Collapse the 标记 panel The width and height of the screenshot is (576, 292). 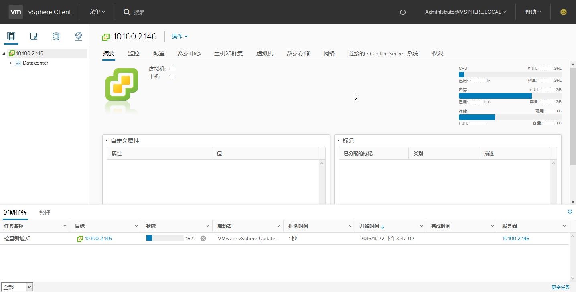click(x=339, y=141)
